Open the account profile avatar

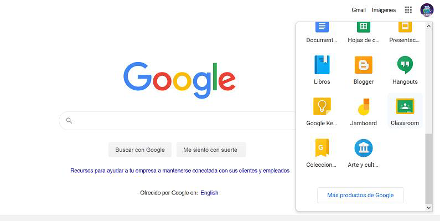pos(427,10)
